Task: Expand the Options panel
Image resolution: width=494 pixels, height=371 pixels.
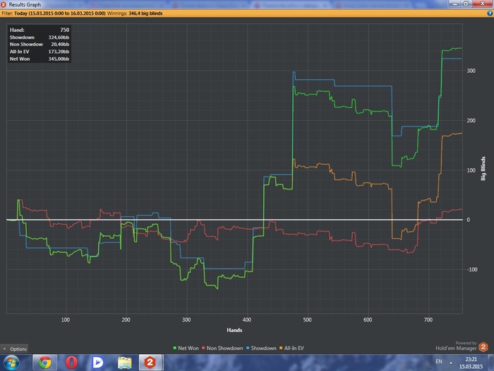Action: 15,349
